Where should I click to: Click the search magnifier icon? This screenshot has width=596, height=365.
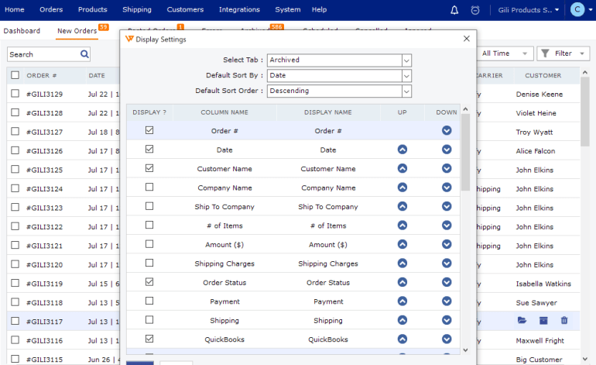84,54
